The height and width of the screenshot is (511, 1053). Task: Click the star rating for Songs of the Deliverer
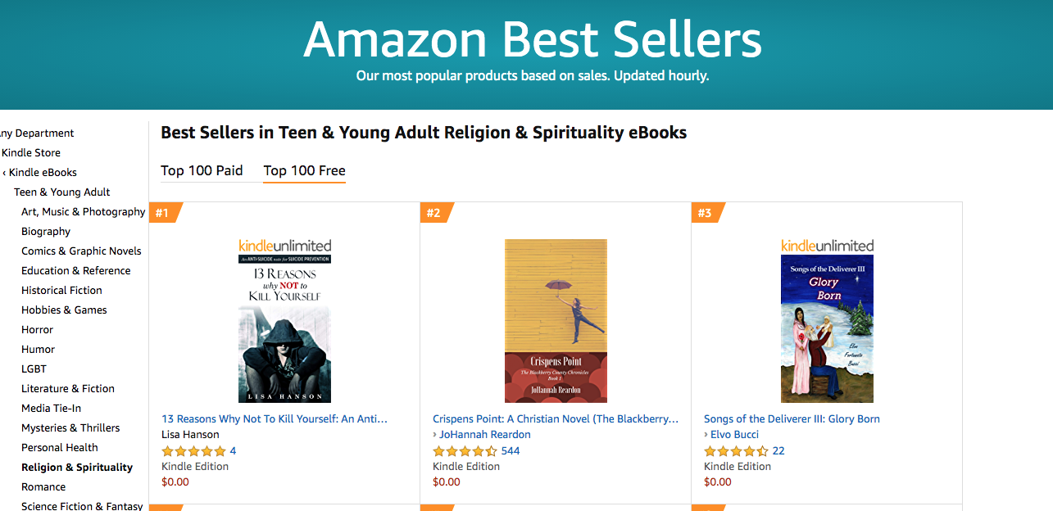tap(736, 451)
